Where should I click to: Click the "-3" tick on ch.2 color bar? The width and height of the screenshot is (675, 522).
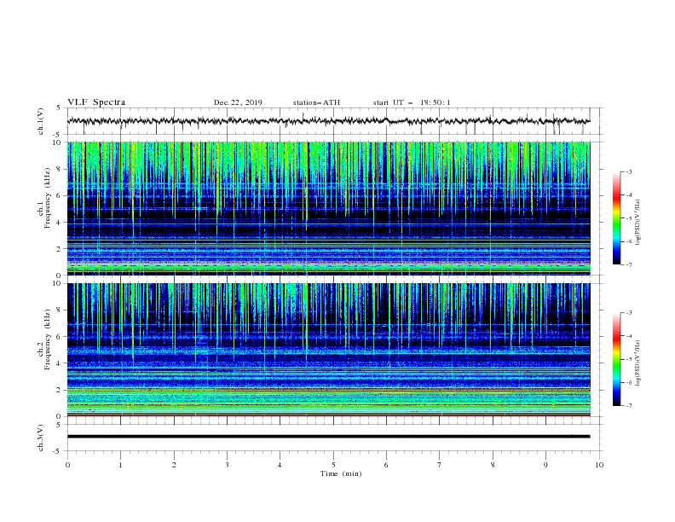point(629,313)
